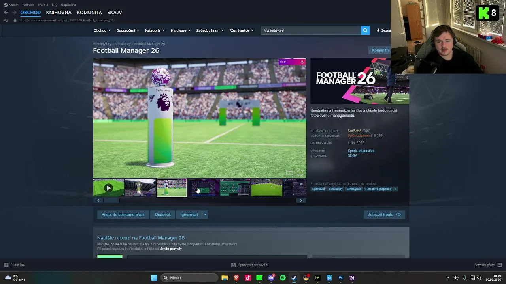Click plus icon to add tags

[395, 189]
